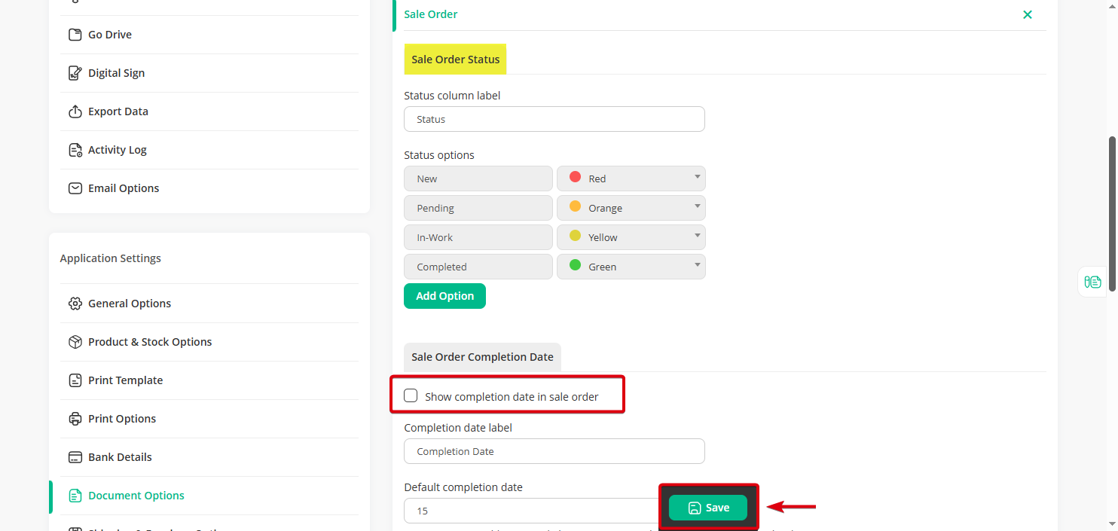Image resolution: width=1118 pixels, height=531 pixels.
Task: Click the Product & Stock box icon
Action: (75, 342)
